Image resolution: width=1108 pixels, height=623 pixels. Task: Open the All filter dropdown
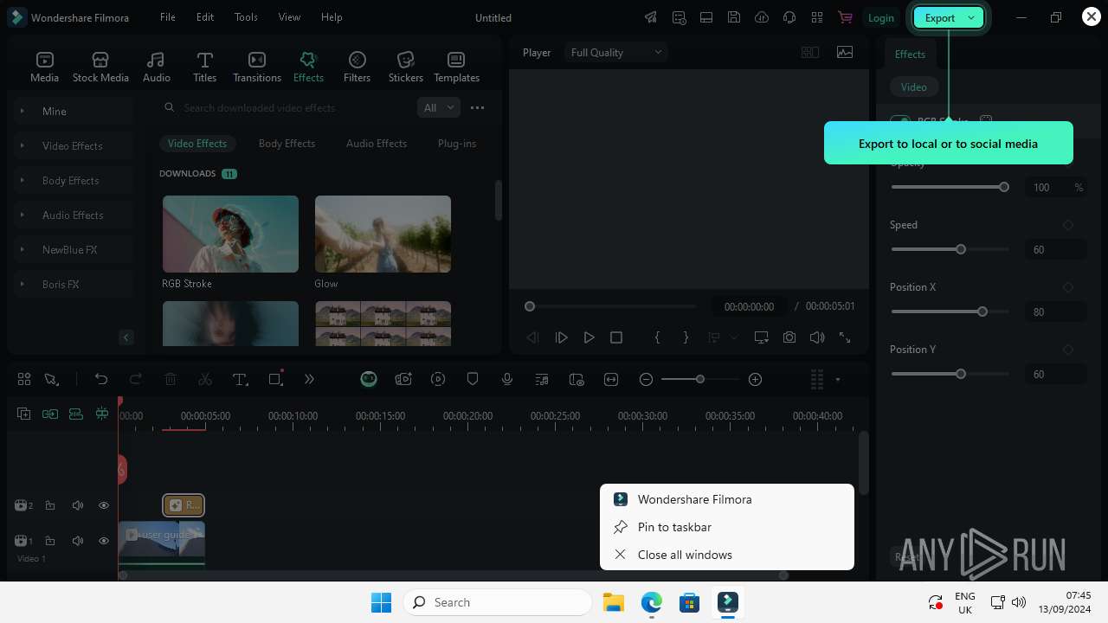click(x=439, y=107)
